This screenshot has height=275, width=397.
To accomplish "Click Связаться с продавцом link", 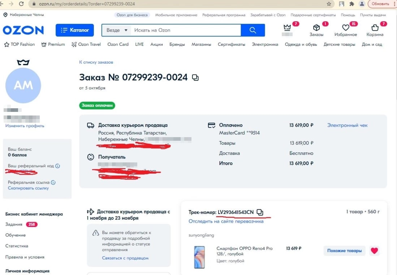I will pos(125,258).
